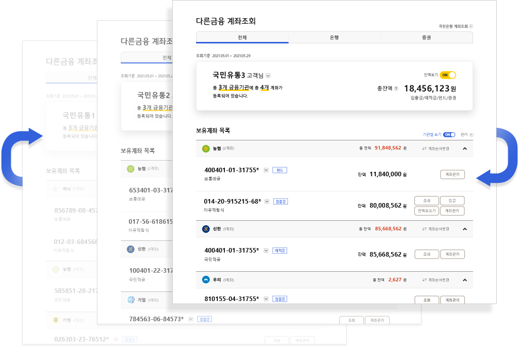Click 조회 for account 014-20-915215-68*
The image size is (519, 348).
(427, 201)
